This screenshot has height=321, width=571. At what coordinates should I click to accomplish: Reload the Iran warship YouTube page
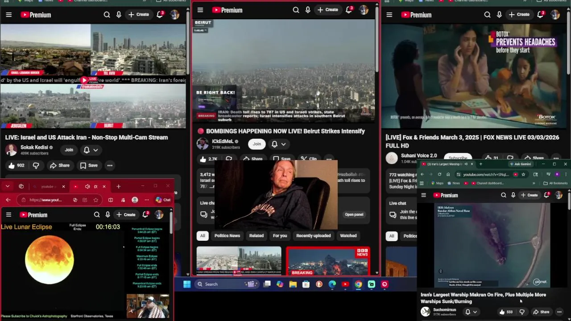point(439,174)
